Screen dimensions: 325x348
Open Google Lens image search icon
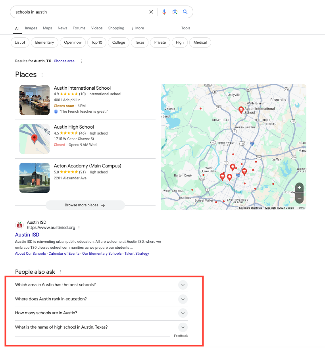coord(175,12)
